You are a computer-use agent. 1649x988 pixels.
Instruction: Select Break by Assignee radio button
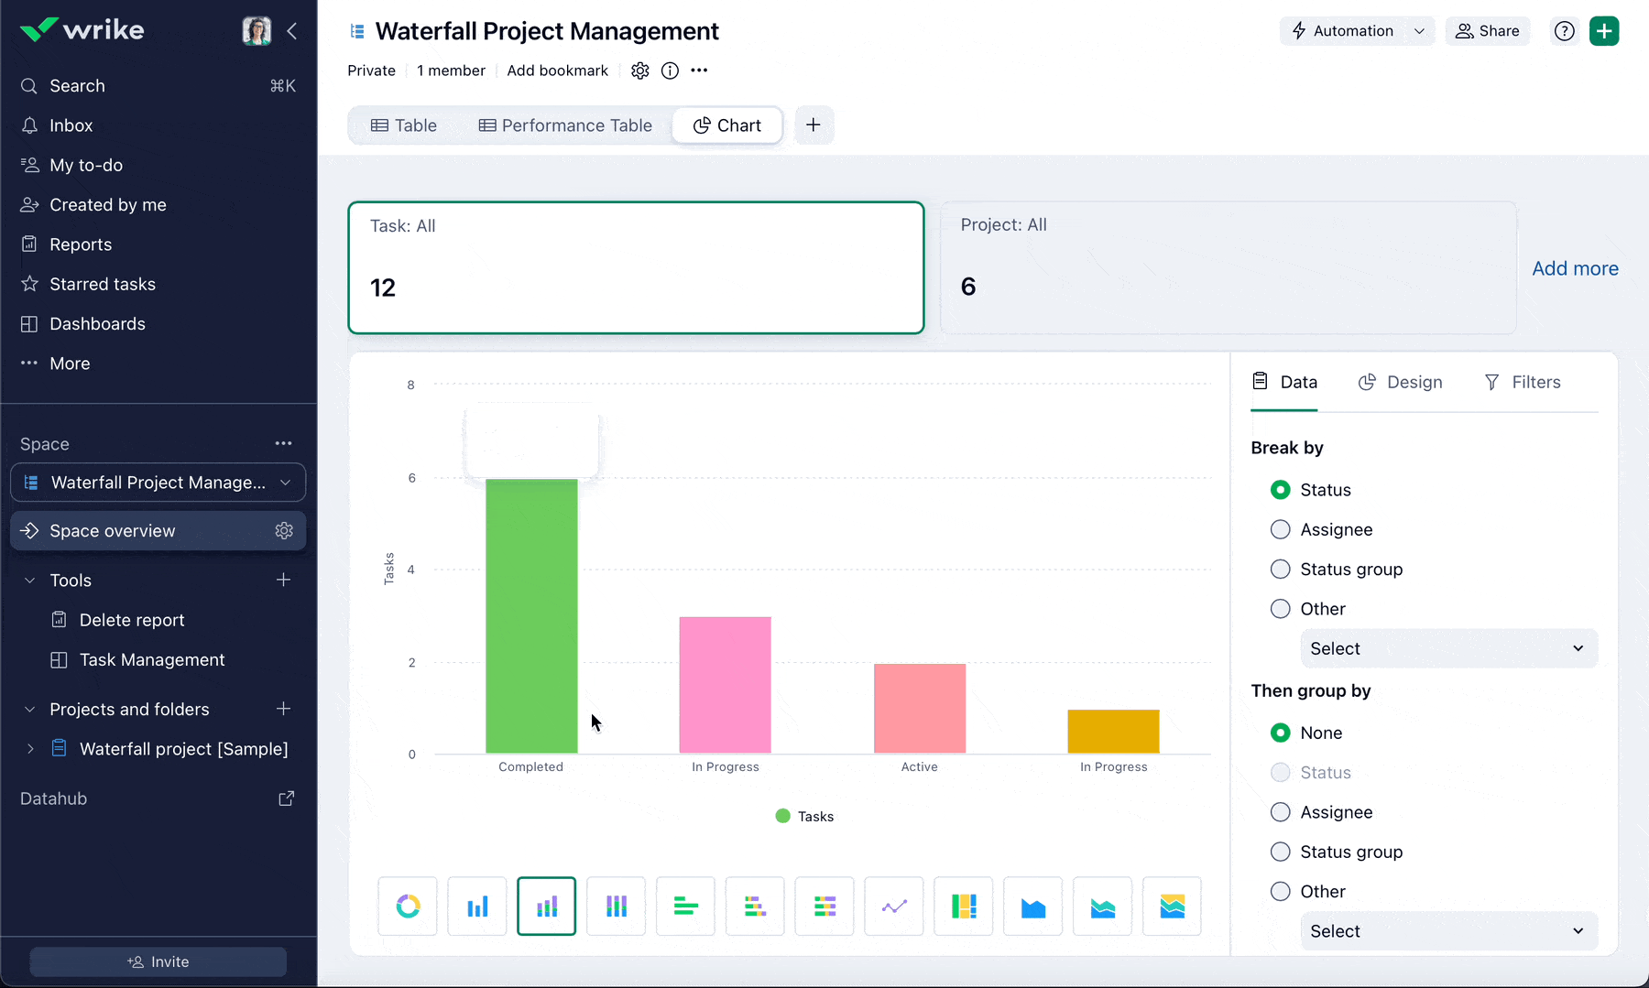click(x=1281, y=529)
